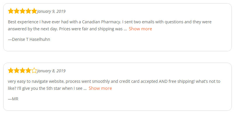Click second star in January 8 review
235x114 pixels.
point(17,70)
